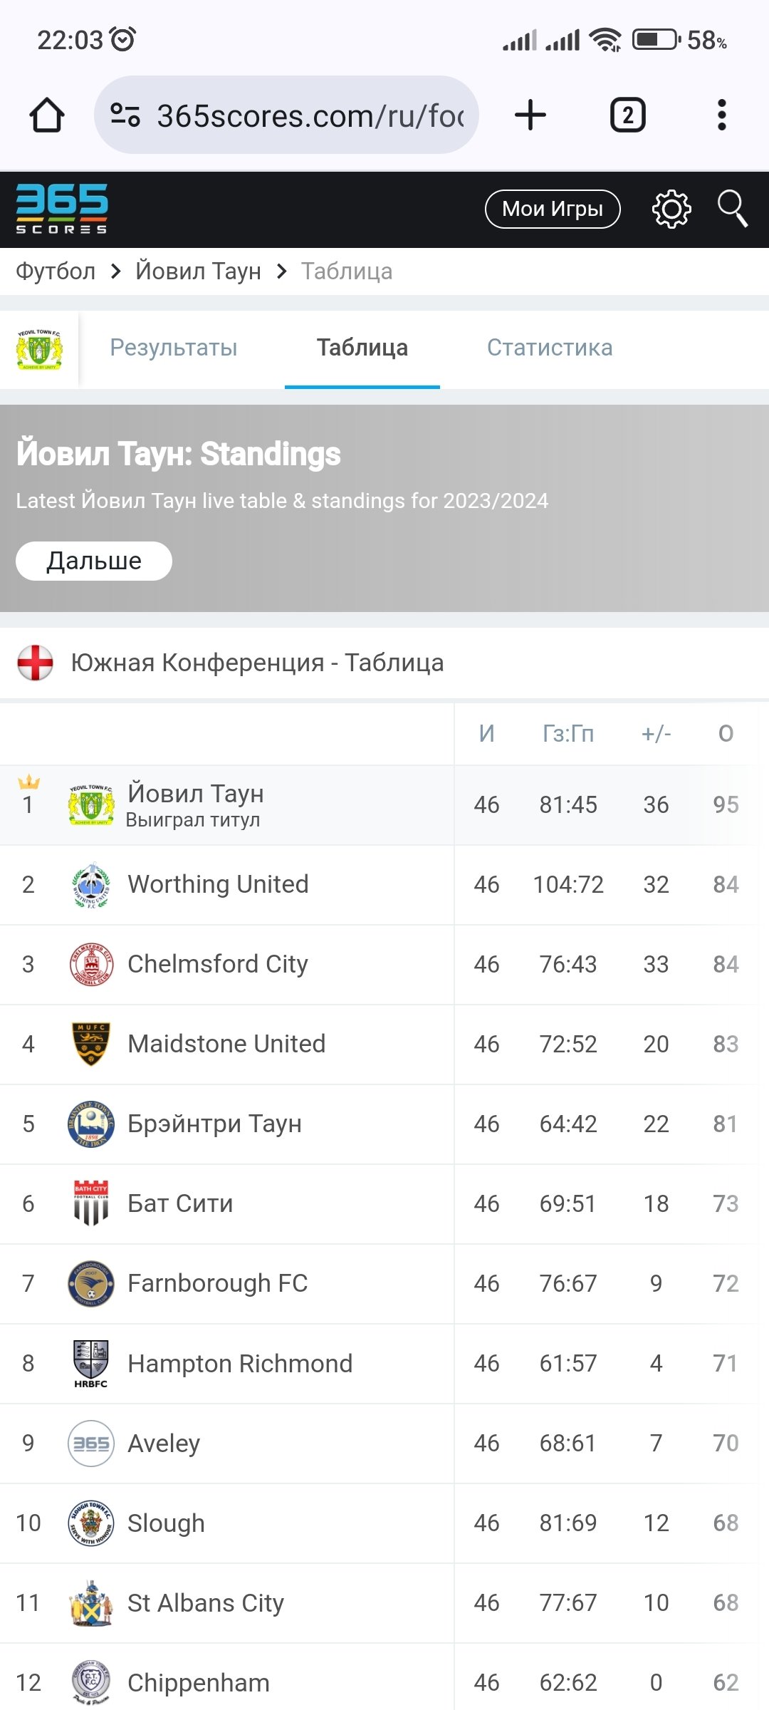Screen dimensions: 769x1710
Task: Open the tab switcher showing 2 tabs
Action: click(627, 115)
